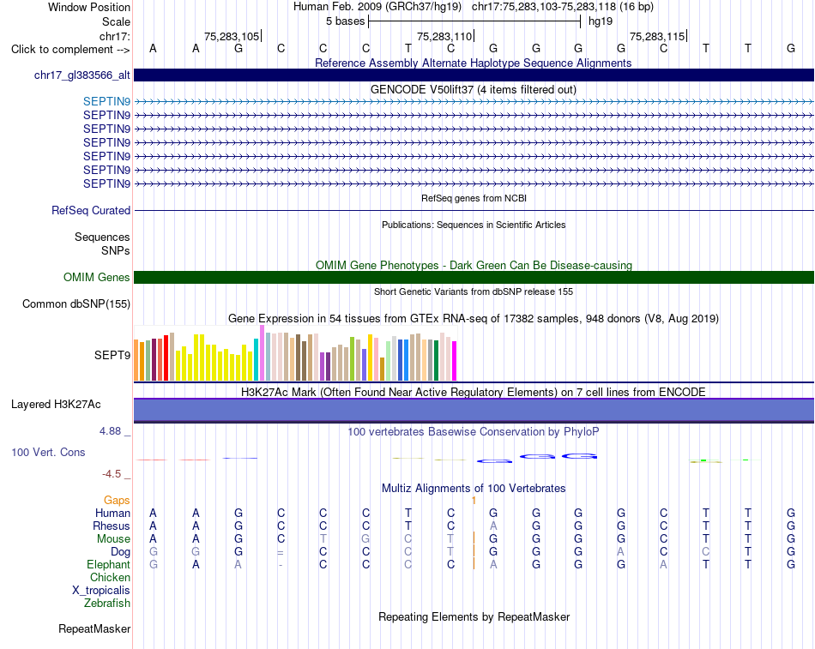Select the Mouse alignment row label
Viewport: 815px width, 649px height.
(x=113, y=539)
